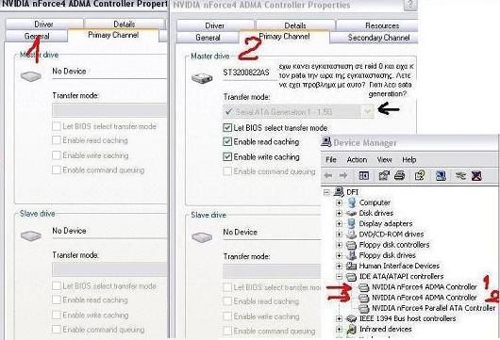Screen dimensions: 500x340
Task: Click the Disable device toolbar icon
Action: coord(460,175)
